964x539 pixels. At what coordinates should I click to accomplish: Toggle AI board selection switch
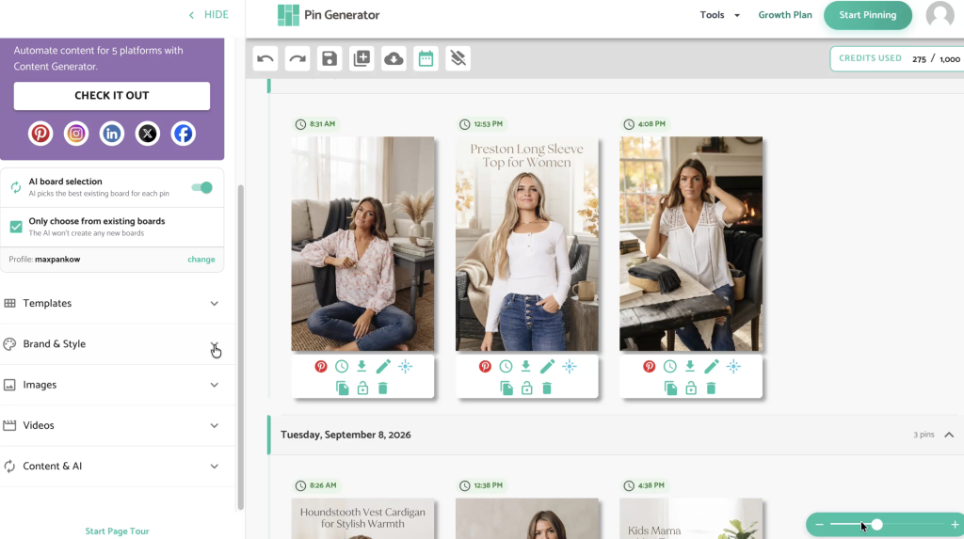coord(201,187)
